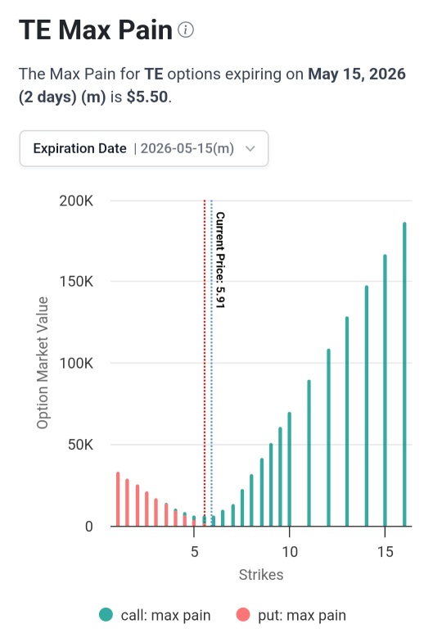The image size is (442, 629).
Task: Click the 'call: max pain' legend label
Action: coord(165,615)
